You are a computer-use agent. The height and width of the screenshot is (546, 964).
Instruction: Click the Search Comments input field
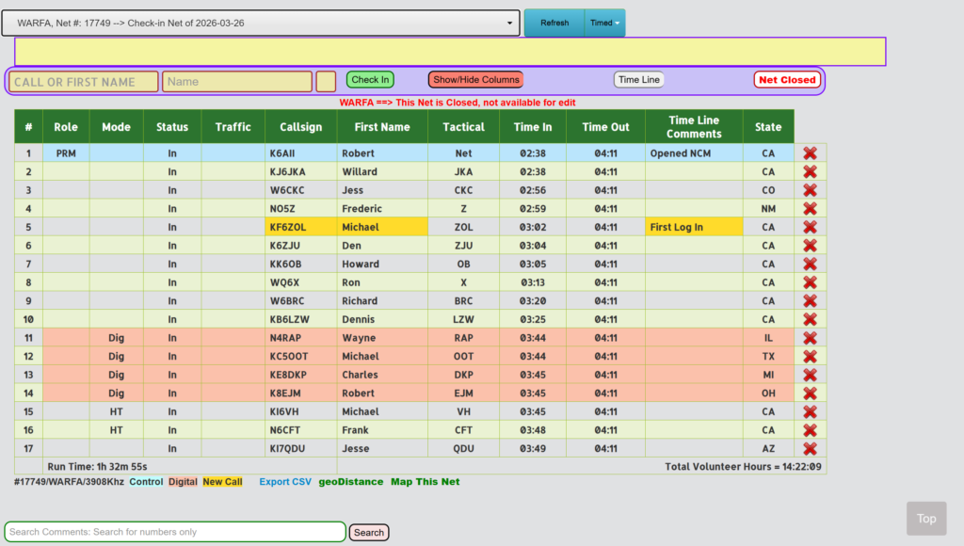click(175, 532)
